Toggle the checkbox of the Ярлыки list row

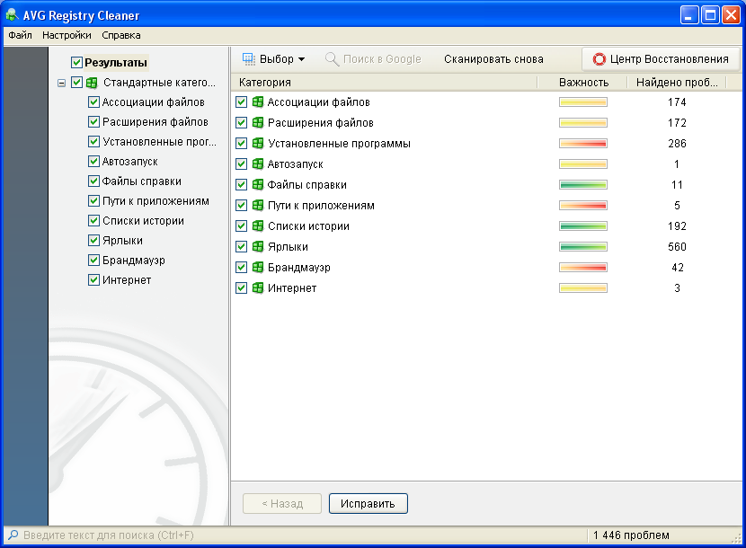(x=241, y=246)
